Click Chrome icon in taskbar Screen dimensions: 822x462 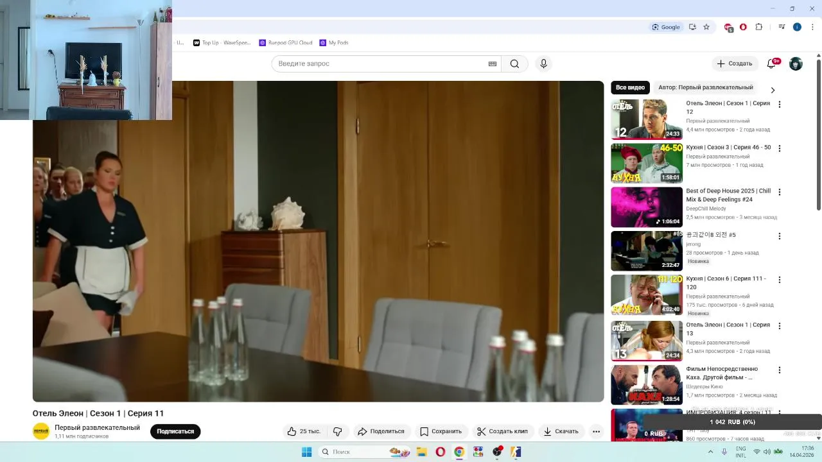click(x=459, y=452)
